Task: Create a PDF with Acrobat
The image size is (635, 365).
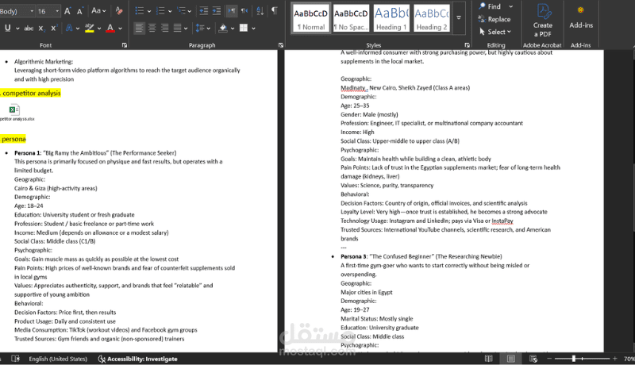Action: (542, 21)
